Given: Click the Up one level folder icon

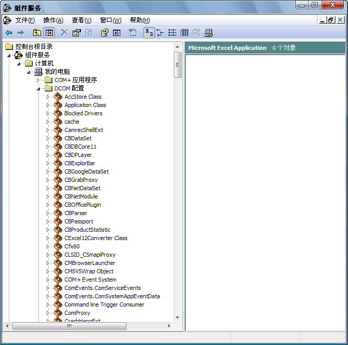Looking at the screenshot, I should [x=37, y=33].
